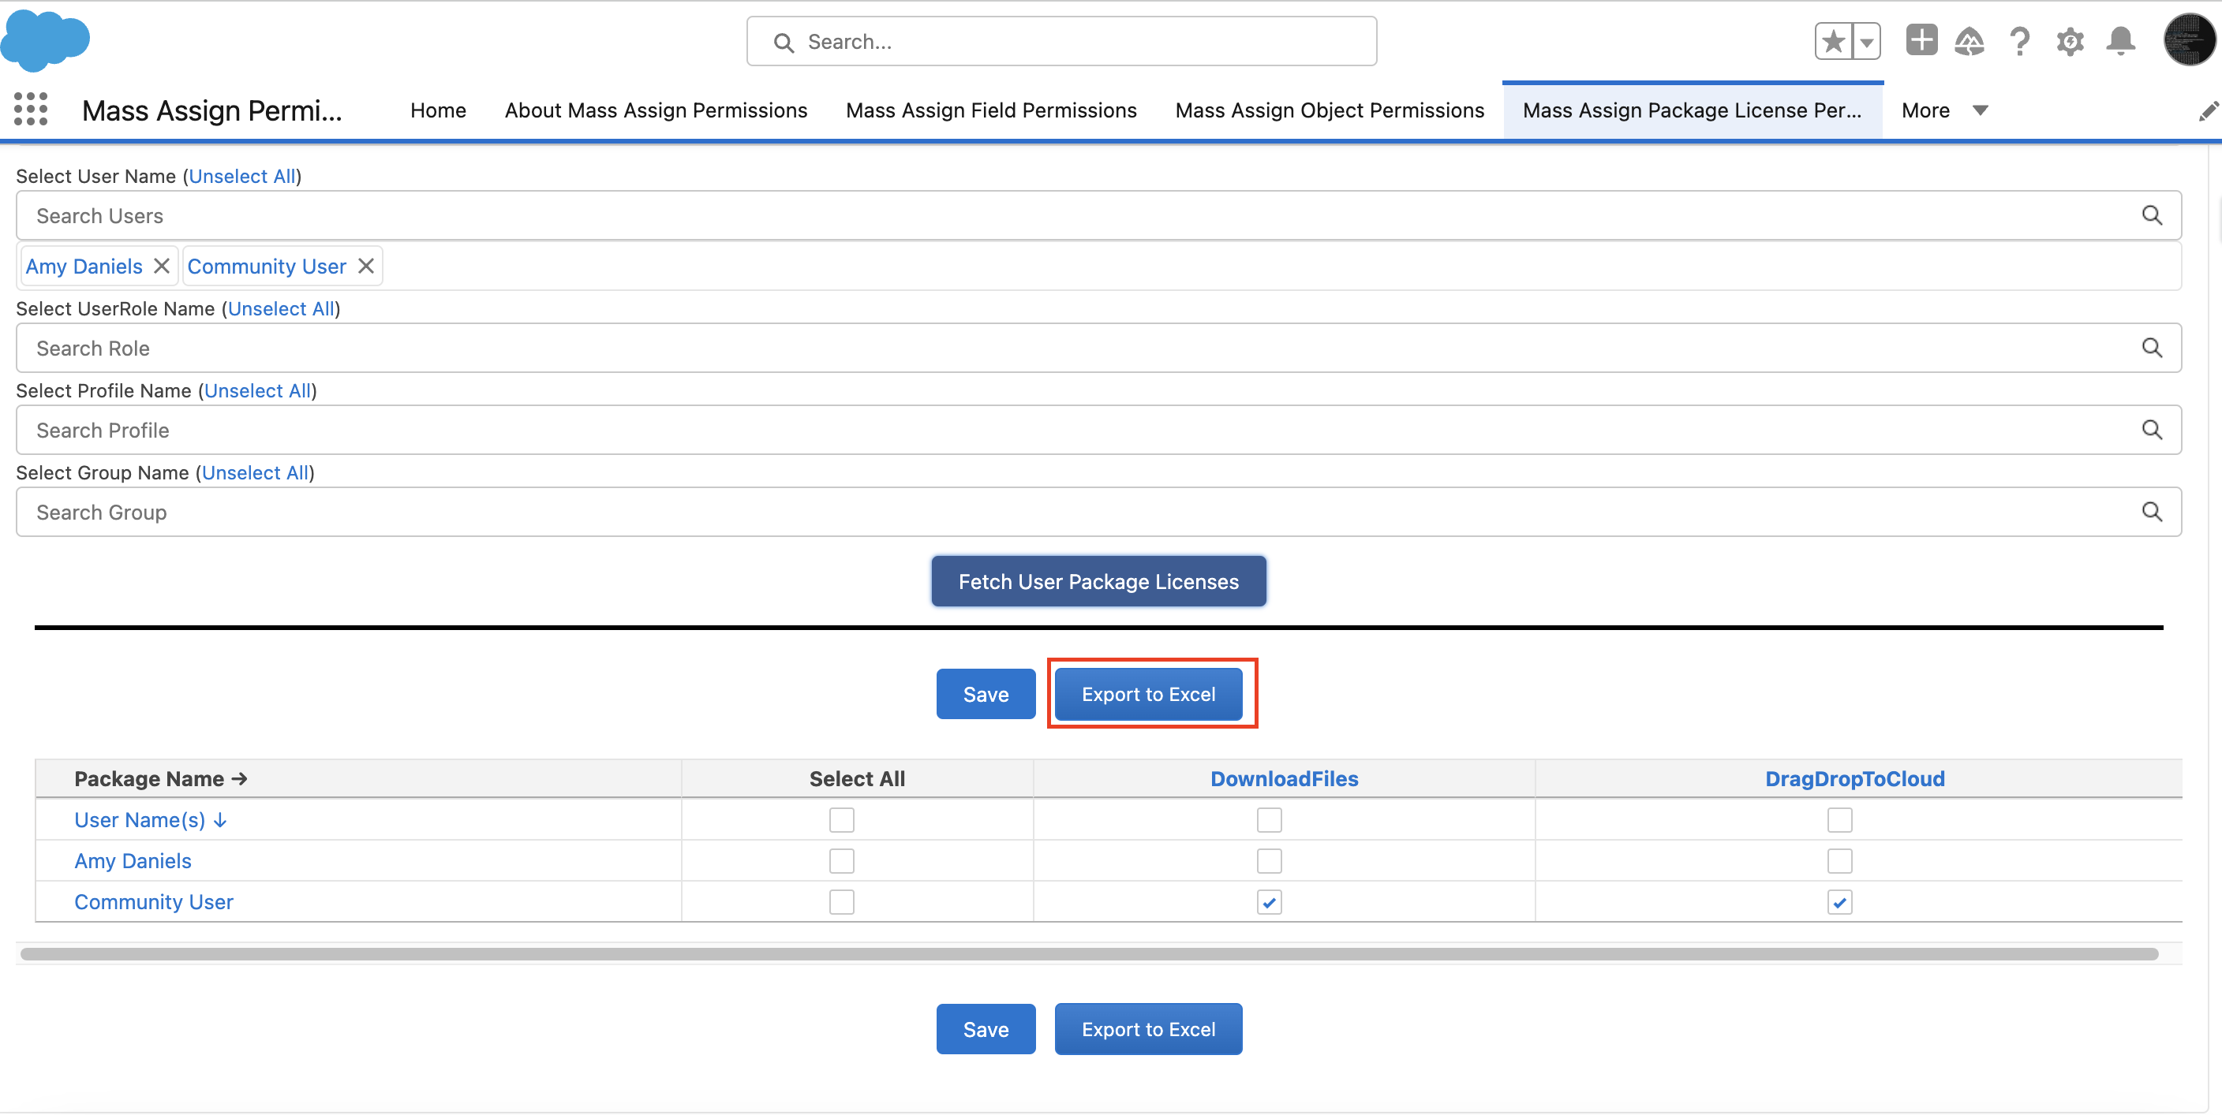The image size is (2222, 1115).
Task: Open the App Launcher grid icon
Action: (31, 110)
